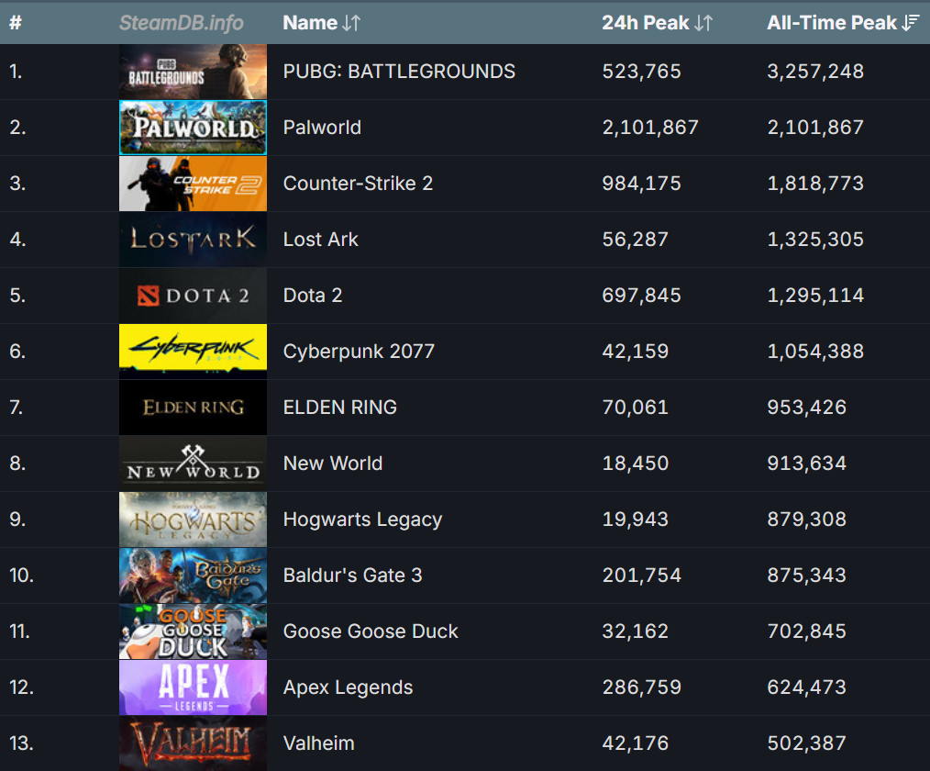
Task: Open the Apex Legends name link
Action: tap(348, 687)
